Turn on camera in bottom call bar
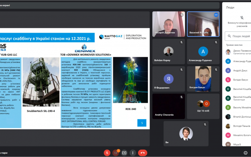 [115, 153]
